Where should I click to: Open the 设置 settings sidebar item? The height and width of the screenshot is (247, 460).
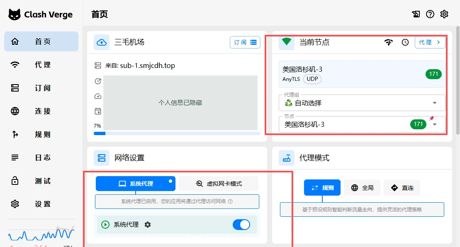[41, 204]
